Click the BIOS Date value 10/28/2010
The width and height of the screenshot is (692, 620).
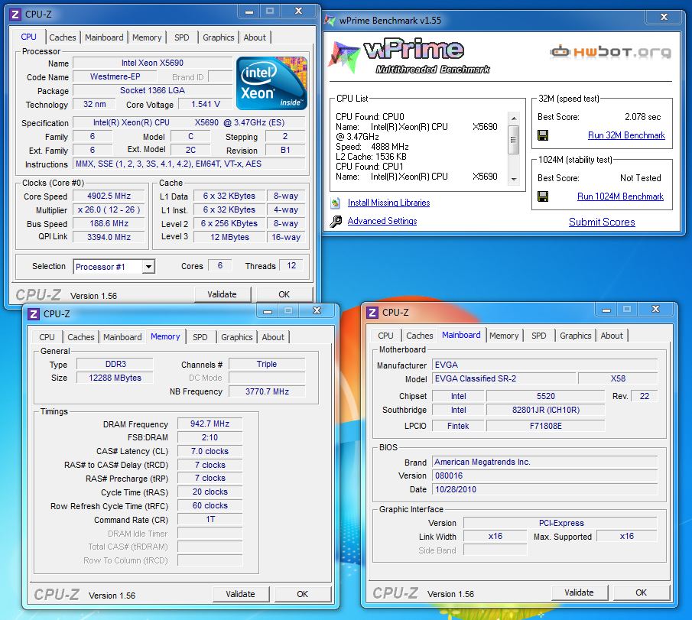coord(544,489)
